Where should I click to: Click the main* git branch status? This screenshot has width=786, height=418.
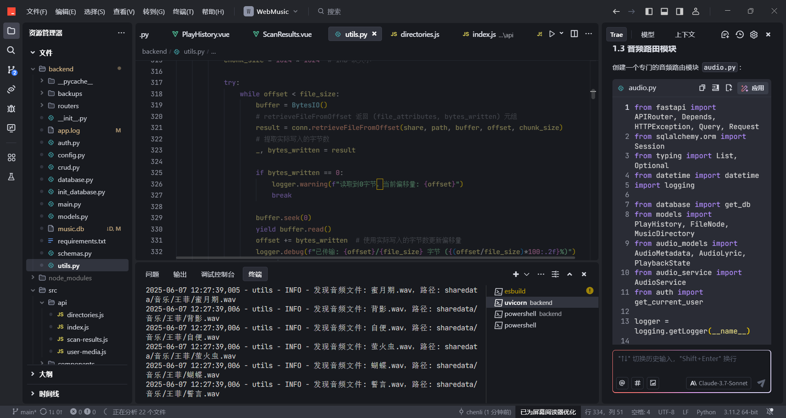24,412
